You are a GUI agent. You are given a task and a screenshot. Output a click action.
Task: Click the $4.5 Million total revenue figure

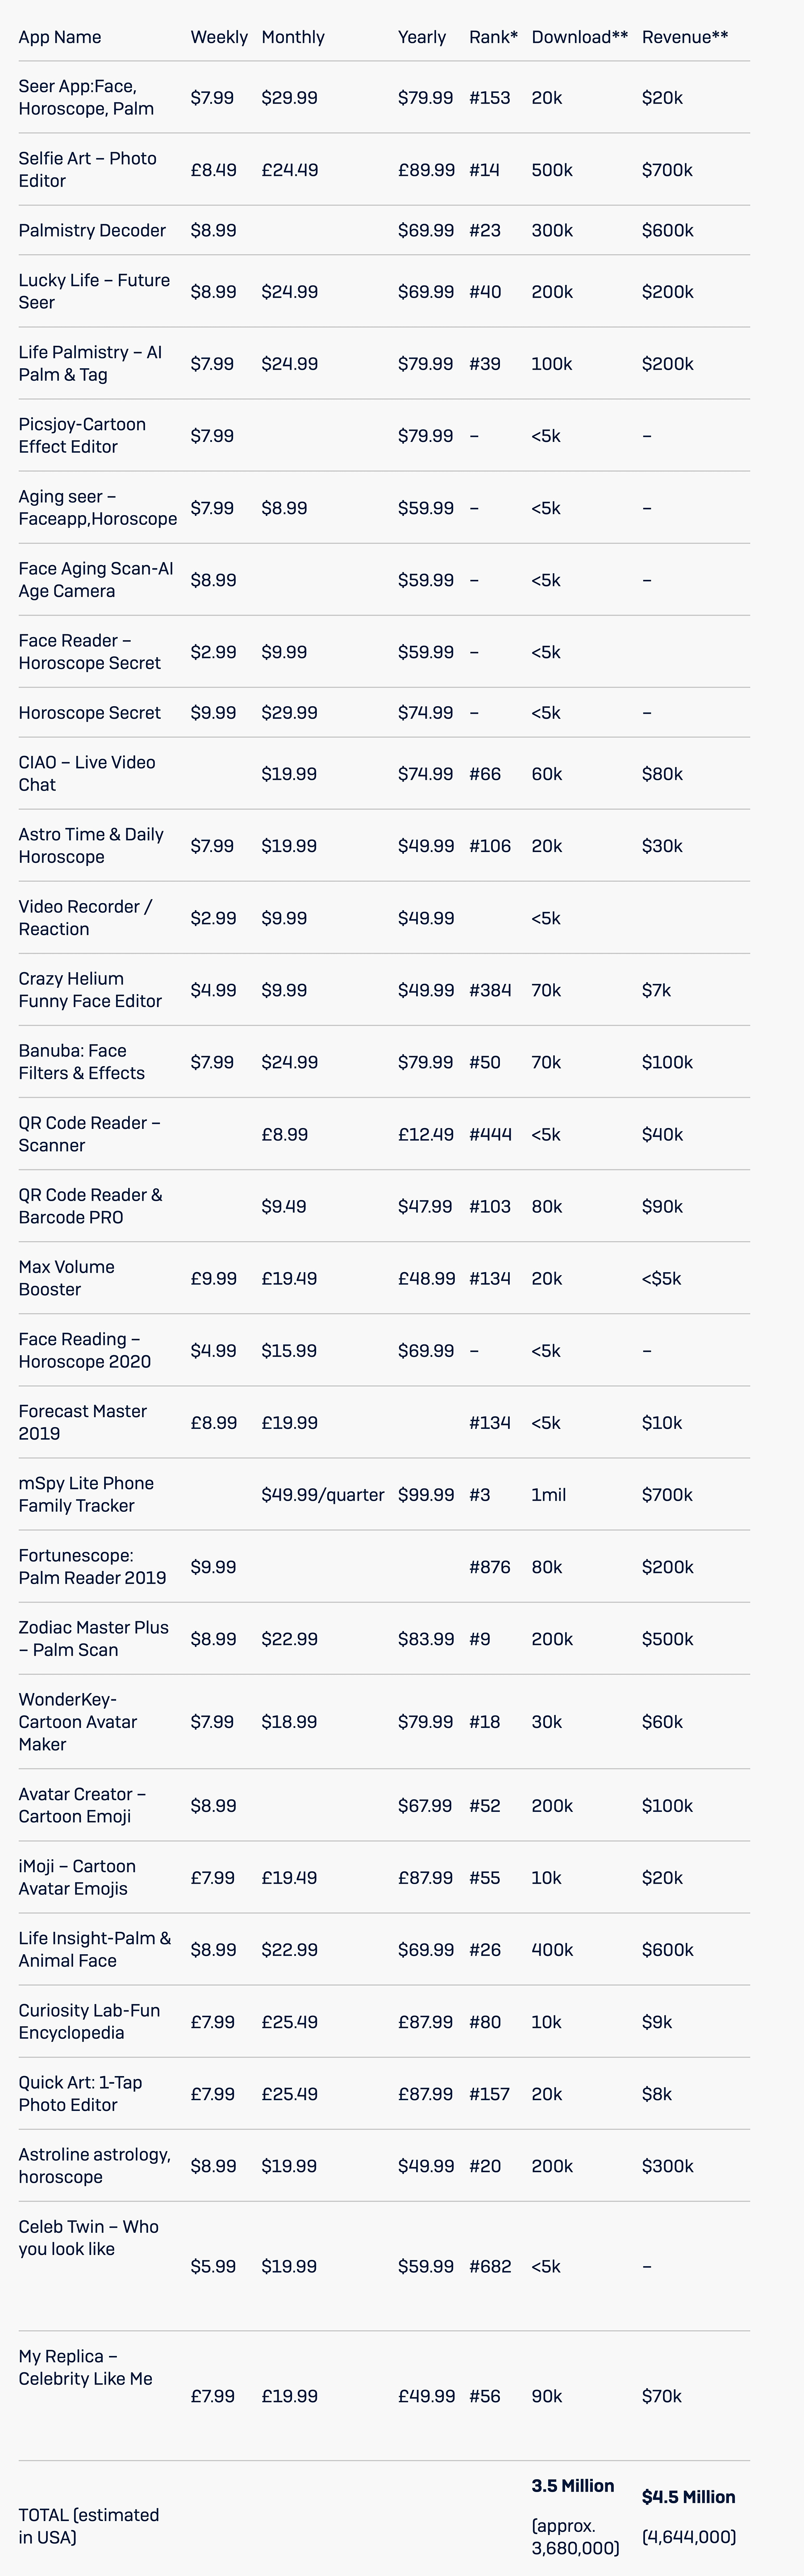click(x=688, y=2497)
